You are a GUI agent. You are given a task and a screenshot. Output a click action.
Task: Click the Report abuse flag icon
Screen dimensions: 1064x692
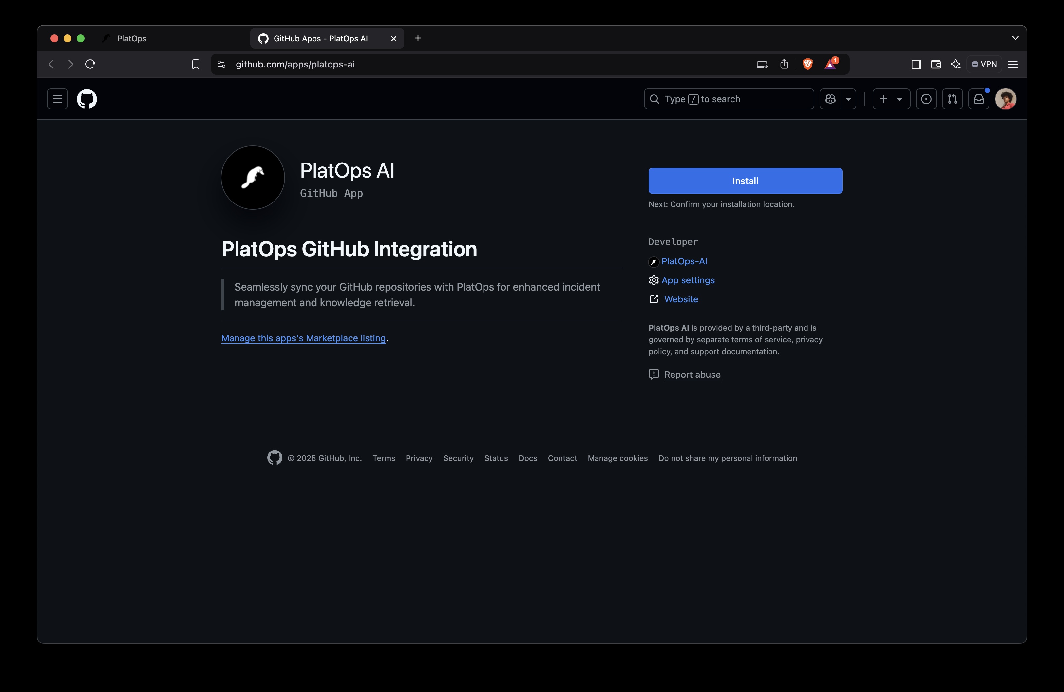654,375
